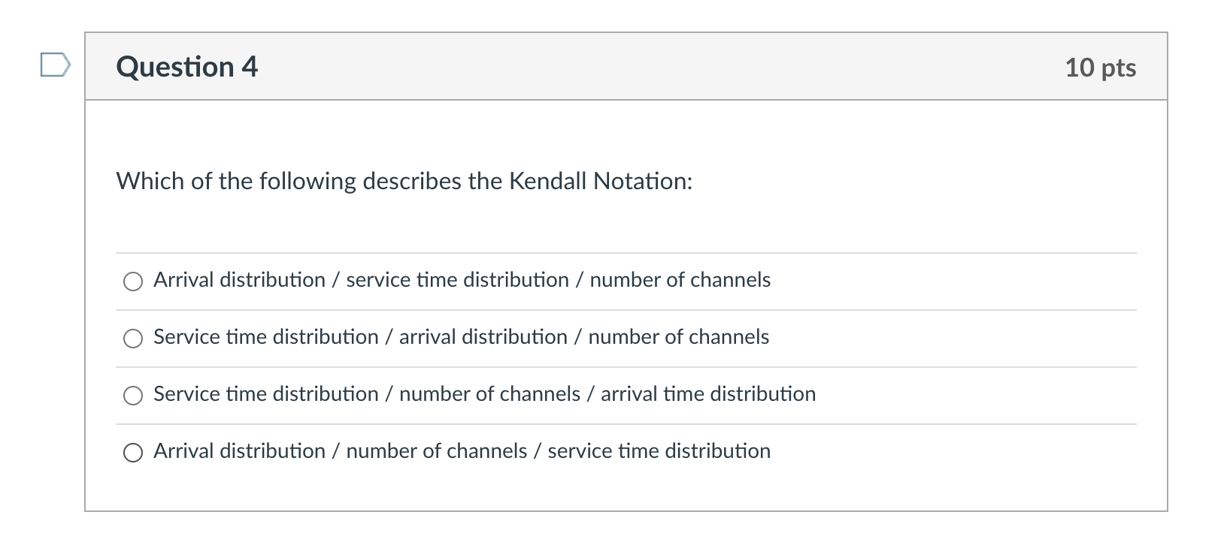This screenshot has width=1227, height=539.
Task: Mark radio for arrival / channels / service time
Action: coord(133,453)
